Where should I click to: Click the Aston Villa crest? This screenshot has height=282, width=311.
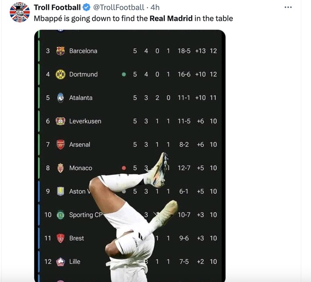tap(60, 191)
